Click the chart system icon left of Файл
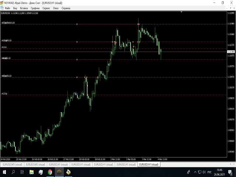This screenshot has height=177, width=236. [x=2, y=8]
